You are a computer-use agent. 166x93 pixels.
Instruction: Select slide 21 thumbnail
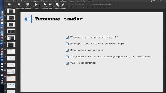click(11, 58)
